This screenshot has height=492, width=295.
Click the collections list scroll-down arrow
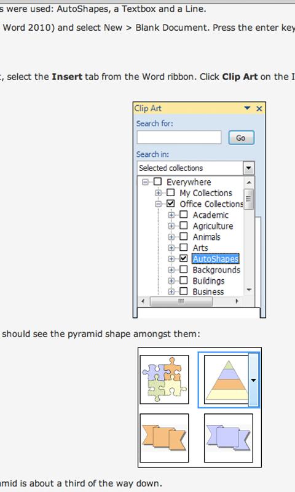tap(250, 290)
